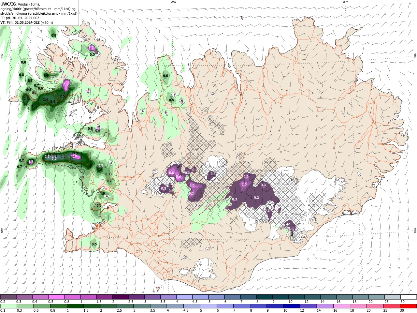417x313 pixels.
Task: Click the '0.2' label under the upper legend row
Action: [3, 302]
